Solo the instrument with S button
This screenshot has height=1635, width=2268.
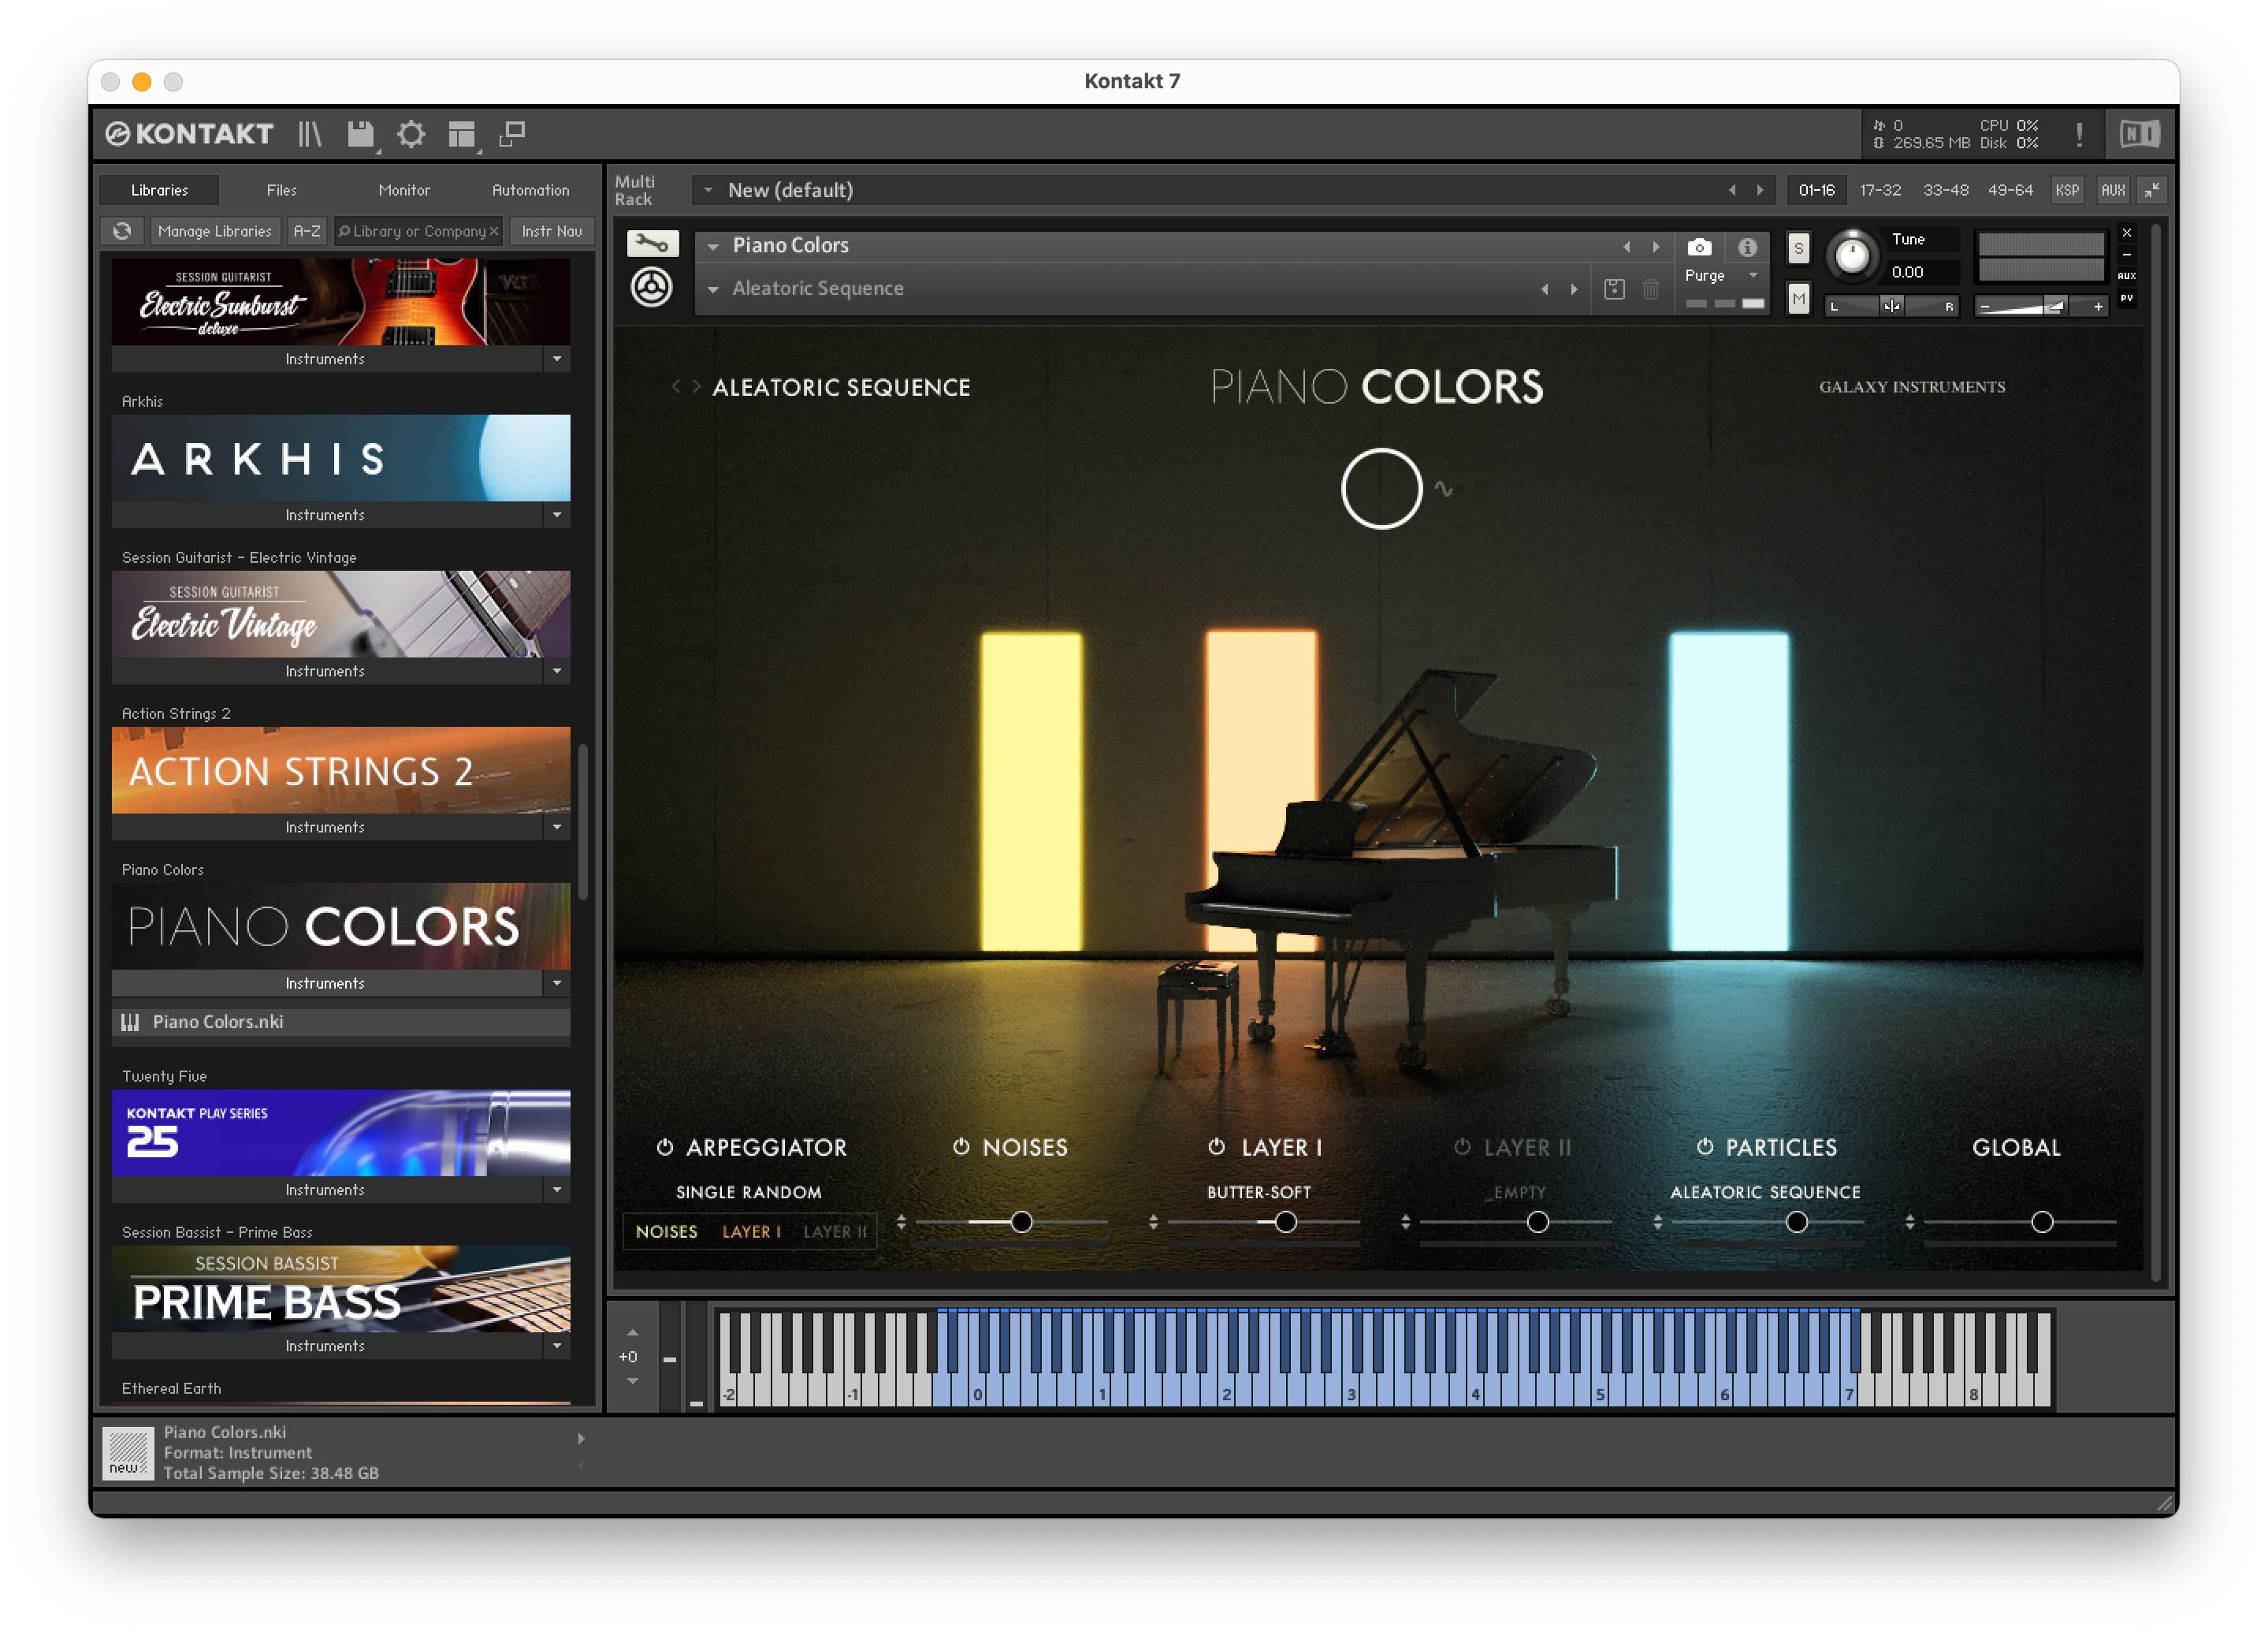point(1798,248)
